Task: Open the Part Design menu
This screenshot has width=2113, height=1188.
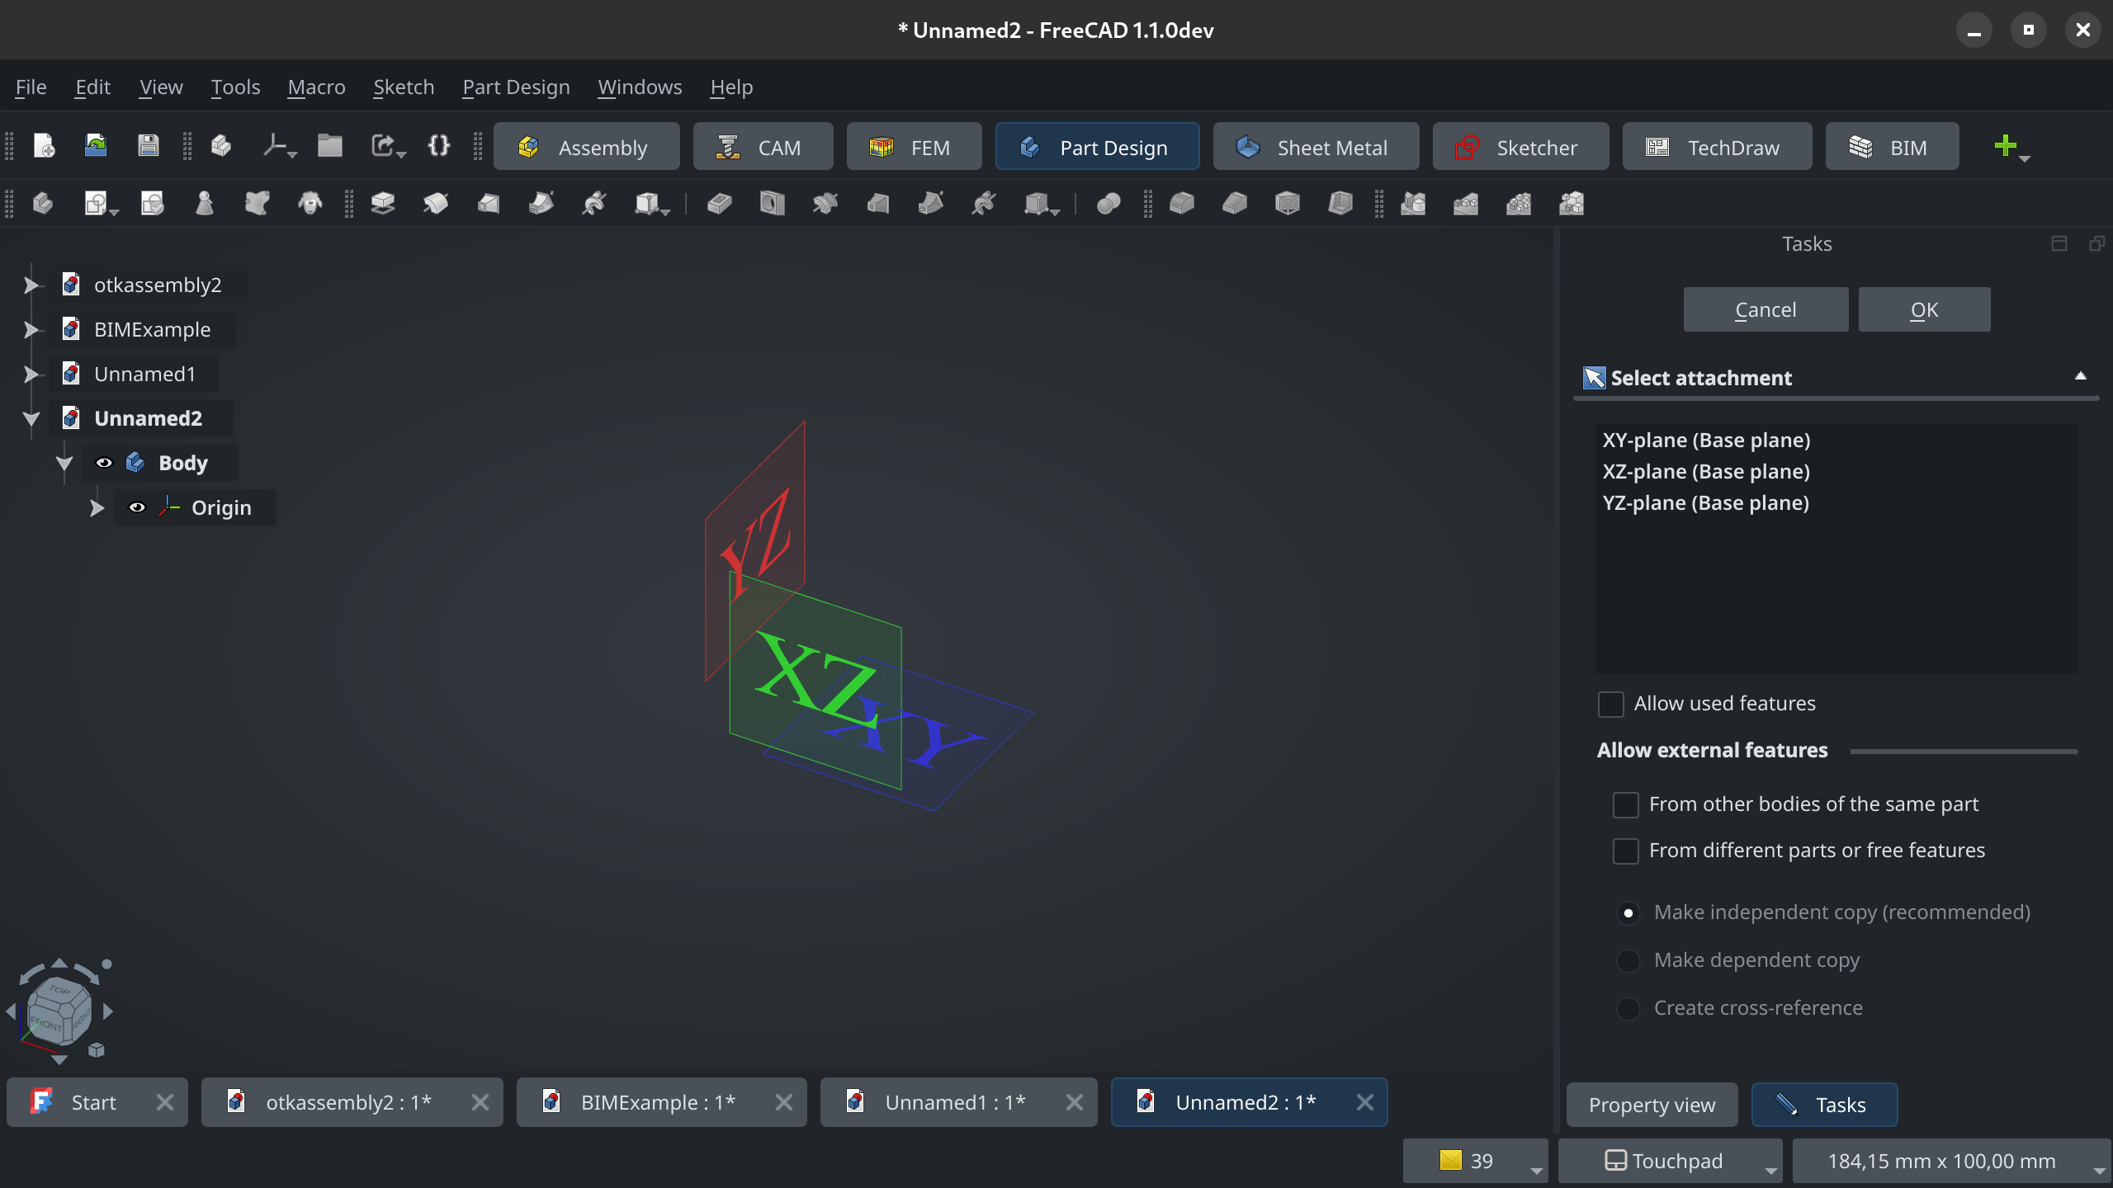Action: coord(516,87)
